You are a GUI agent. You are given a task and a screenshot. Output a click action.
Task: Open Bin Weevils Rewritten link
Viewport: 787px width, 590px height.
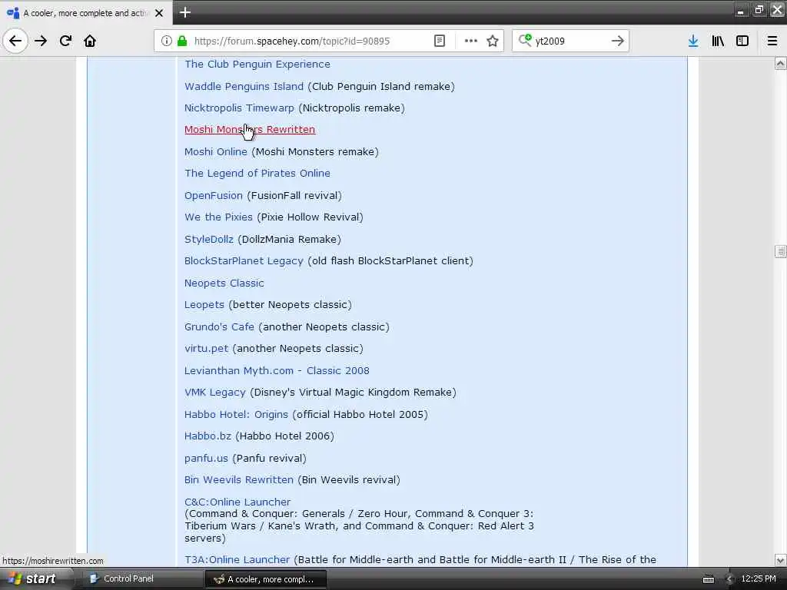(239, 479)
